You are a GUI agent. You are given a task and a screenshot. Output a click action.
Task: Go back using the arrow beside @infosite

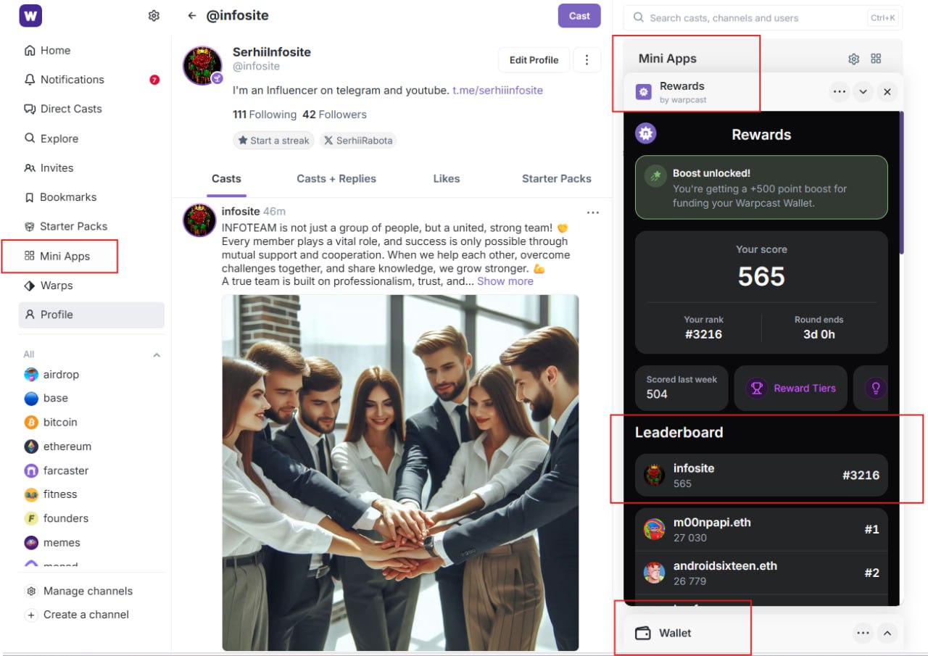192,15
